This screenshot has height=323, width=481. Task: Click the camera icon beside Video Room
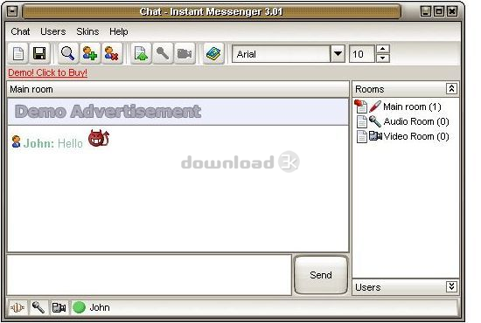click(x=375, y=136)
